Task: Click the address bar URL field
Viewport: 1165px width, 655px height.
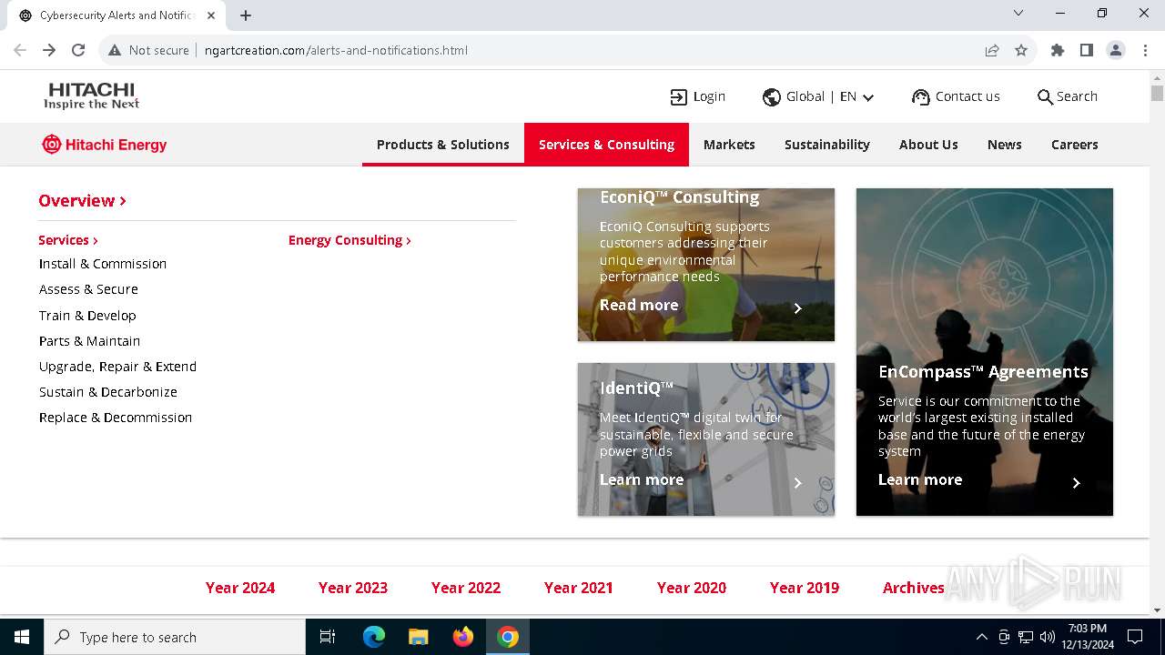Action: [582, 50]
